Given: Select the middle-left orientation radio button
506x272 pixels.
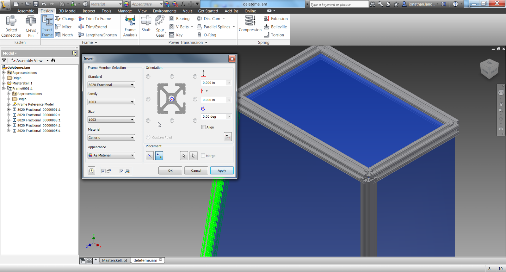Looking at the screenshot, I should [148, 99].
